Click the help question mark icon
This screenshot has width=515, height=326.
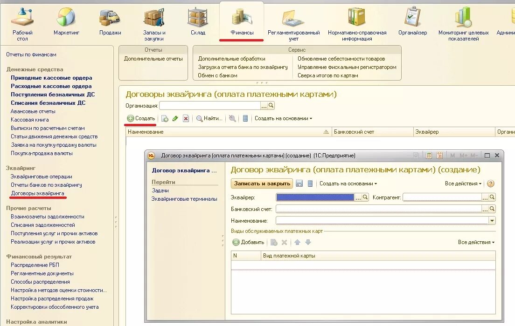(491, 183)
